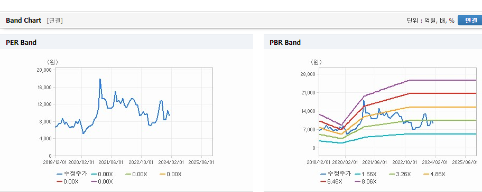Click the [연결] label beside Band Chart
482x192 pixels.
(x=54, y=21)
